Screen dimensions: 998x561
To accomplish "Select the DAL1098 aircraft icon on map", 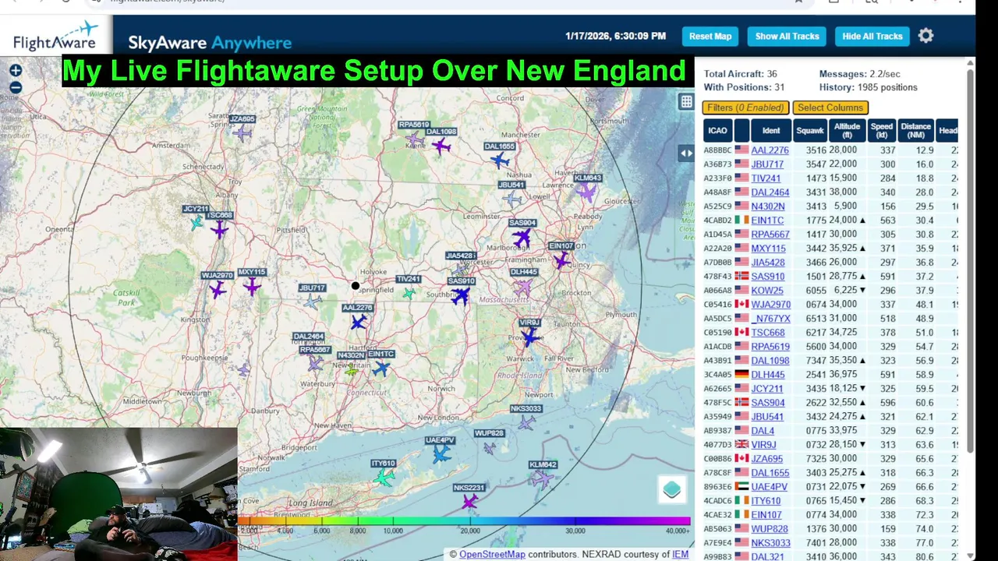I will (441, 146).
